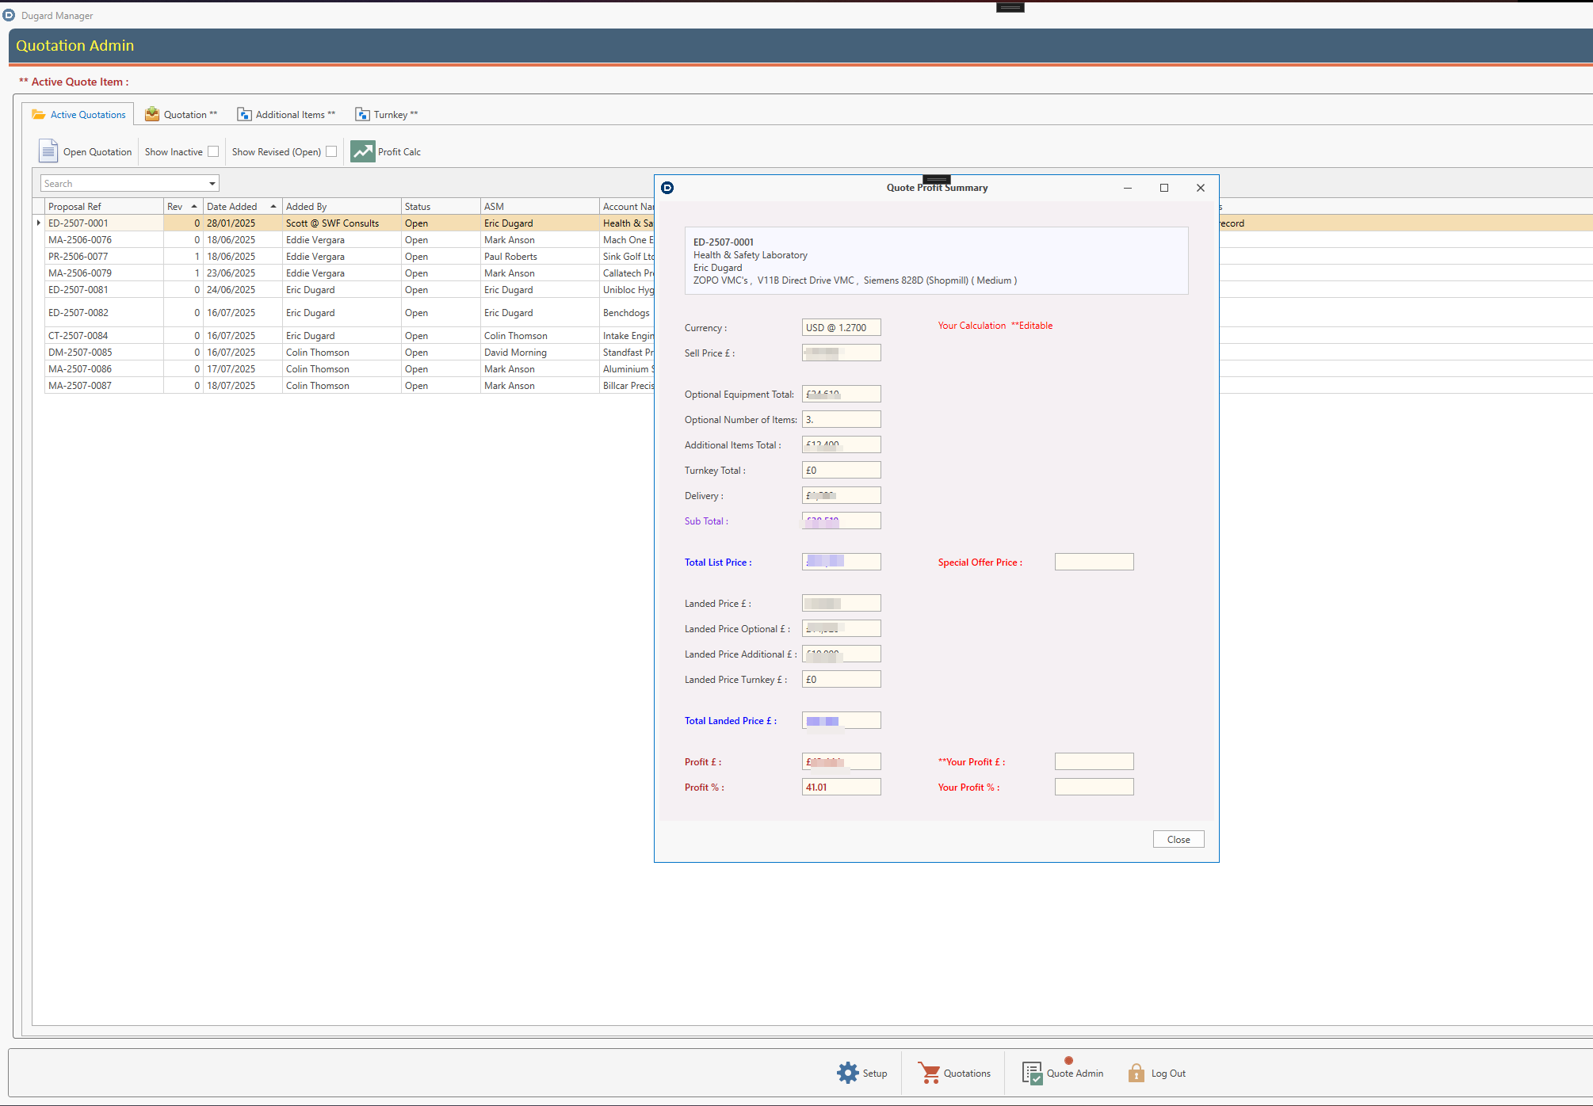1593x1106 pixels.
Task: Click the Quotations shopping cart icon
Action: 929,1073
